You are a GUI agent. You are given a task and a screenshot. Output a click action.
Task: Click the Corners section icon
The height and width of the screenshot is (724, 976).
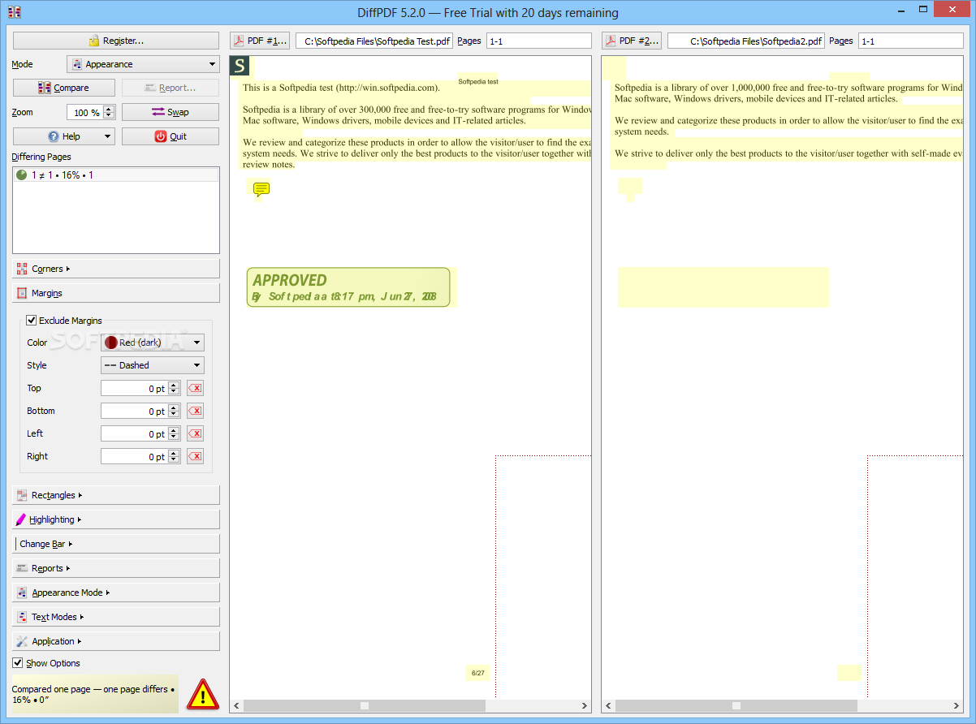(x=22, y=269)
